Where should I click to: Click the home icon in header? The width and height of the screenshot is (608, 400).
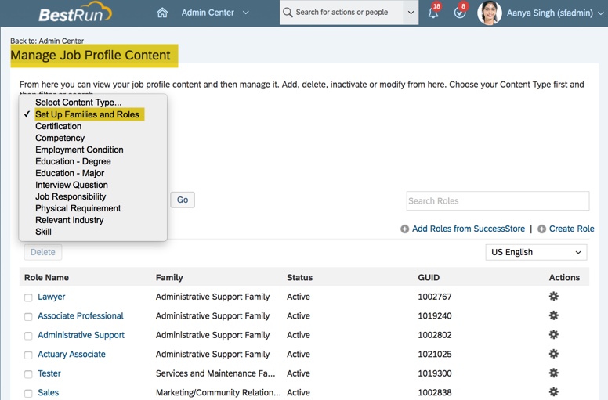tap(162, 13)
